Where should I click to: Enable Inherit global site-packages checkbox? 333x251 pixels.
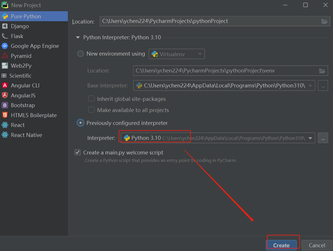(x=91, y=99)
